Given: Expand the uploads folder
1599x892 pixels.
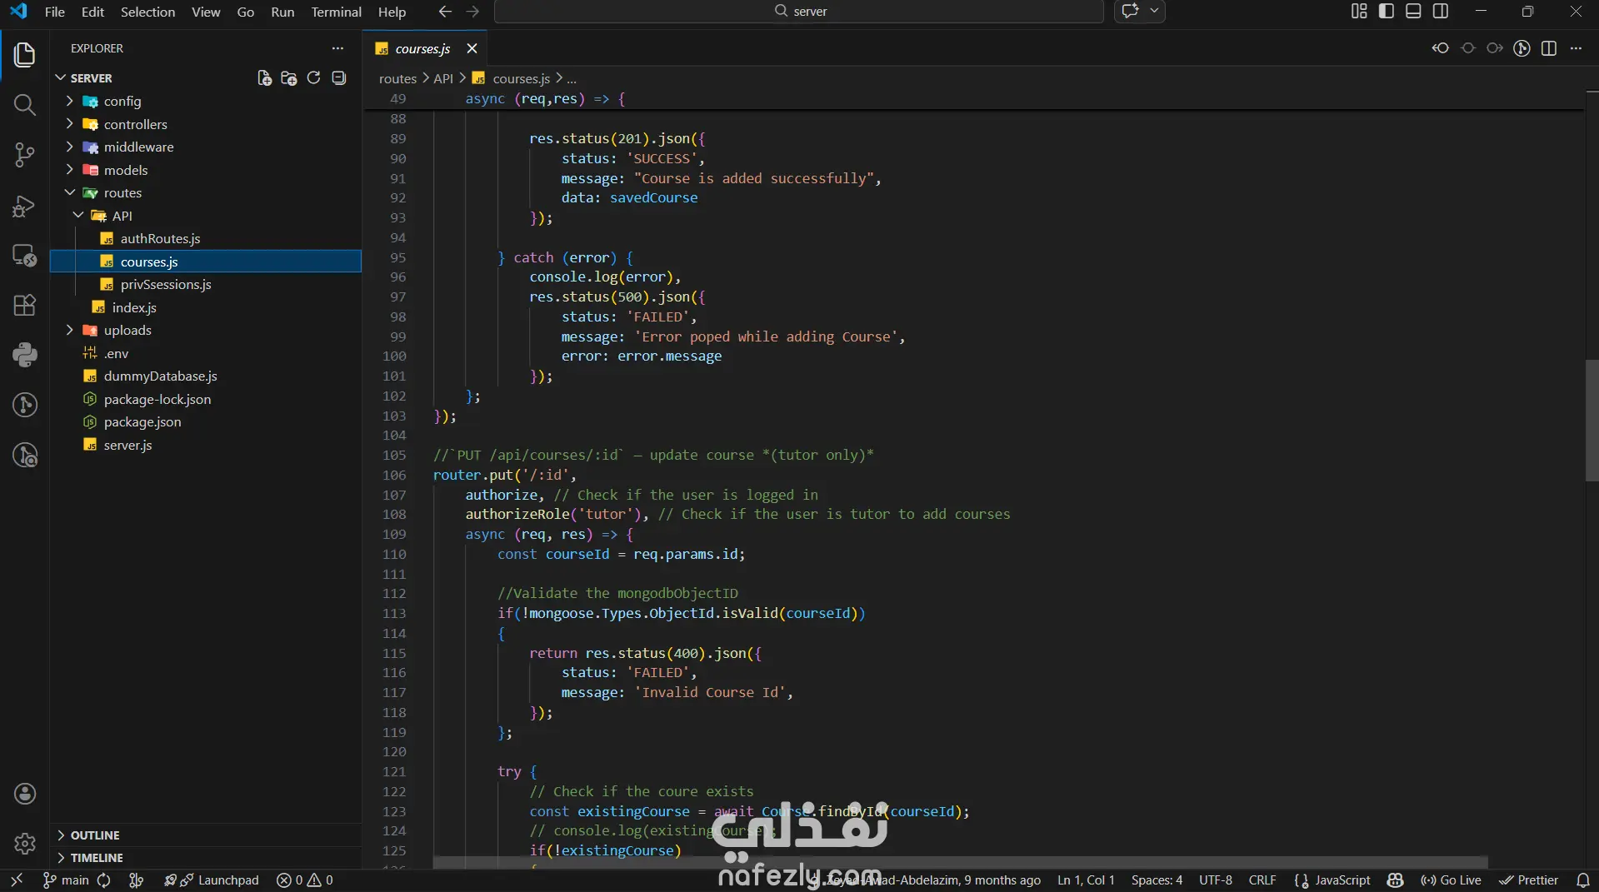Looking at the screenshot, I should pyautogui.click(x=70, y=330).
